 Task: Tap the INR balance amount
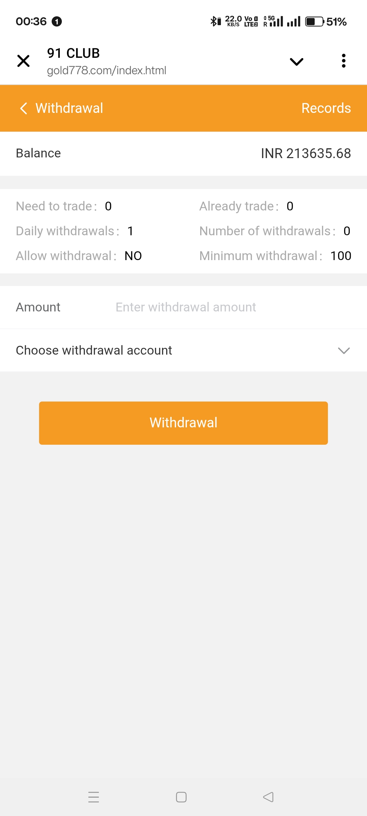[x=306, y=153]
